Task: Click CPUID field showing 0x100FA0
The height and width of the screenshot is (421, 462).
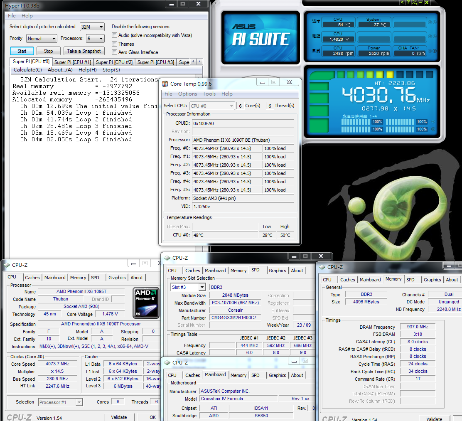Action: (243, 123)
